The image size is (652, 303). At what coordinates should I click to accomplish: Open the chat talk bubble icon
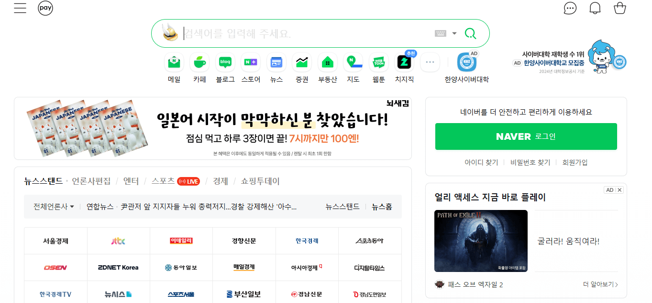point(570,8)
